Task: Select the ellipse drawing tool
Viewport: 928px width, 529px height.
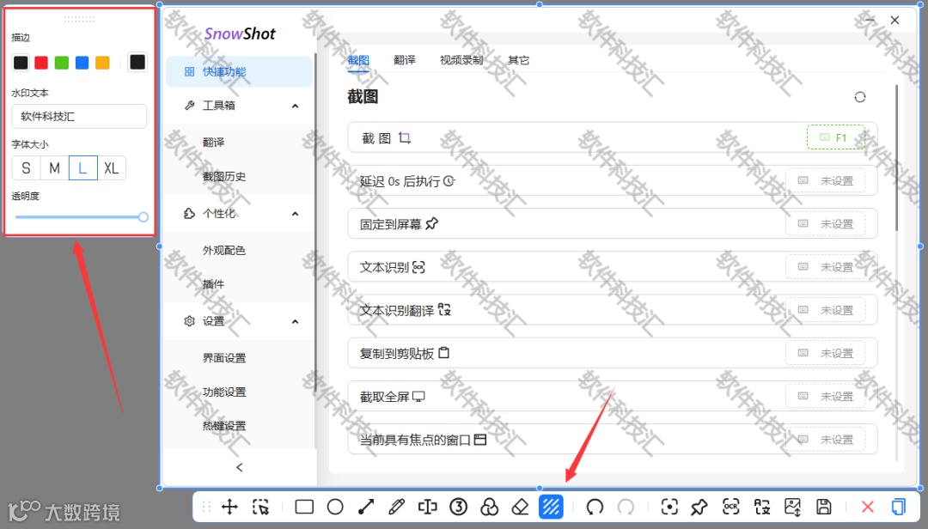Action: click(x=335, y=508)
